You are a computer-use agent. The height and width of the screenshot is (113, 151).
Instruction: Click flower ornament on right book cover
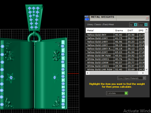[56, 56]
